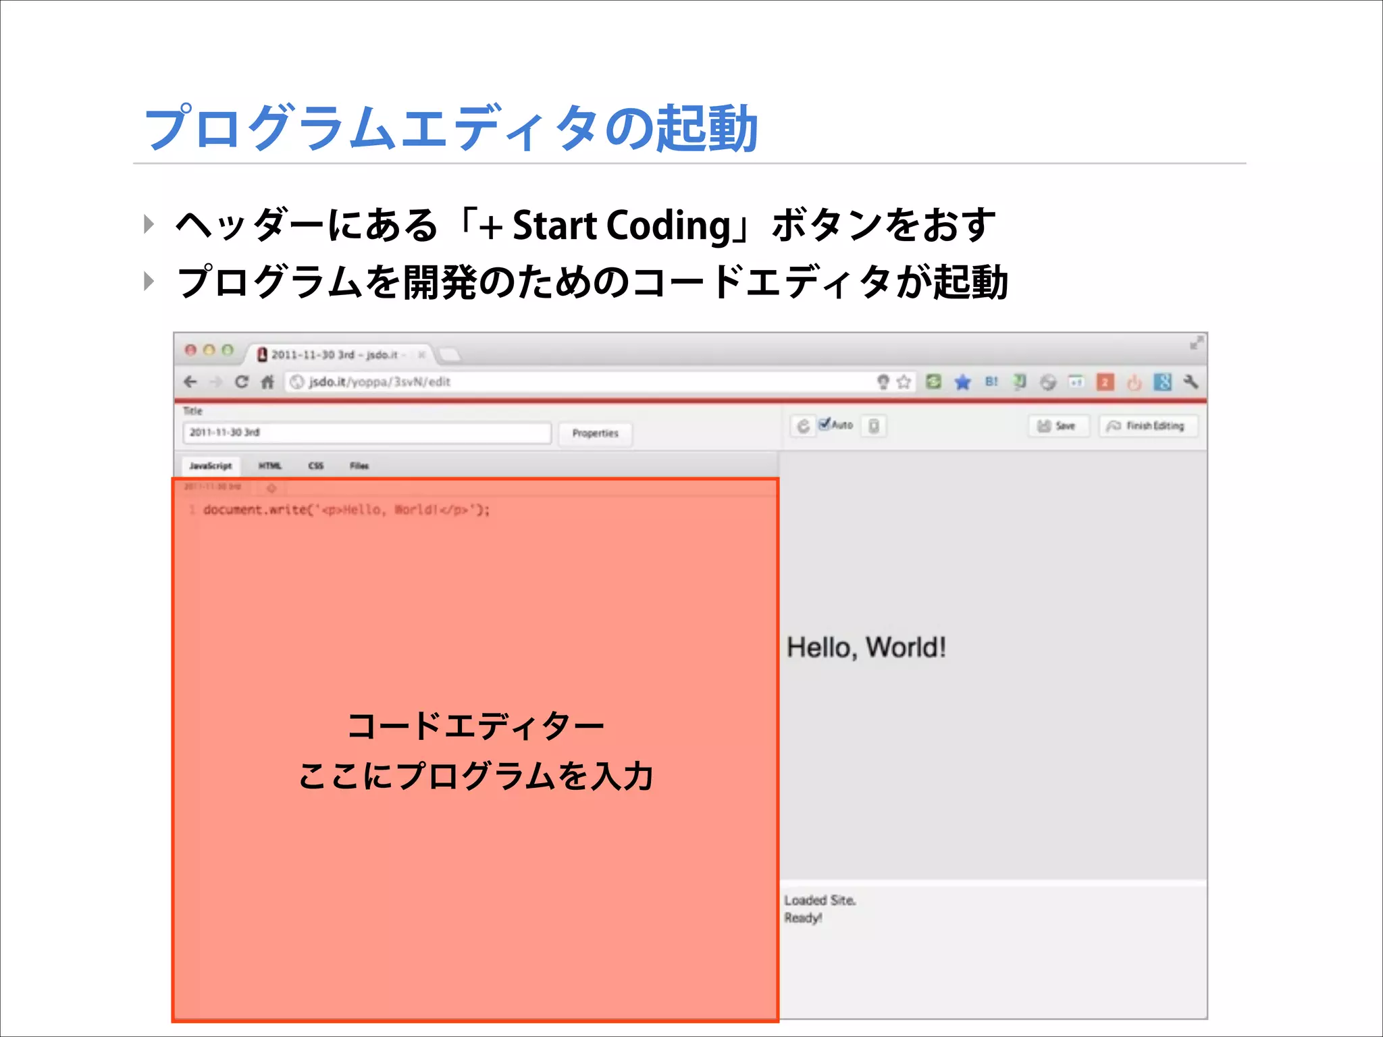Open the Hatena B! bookmark extension
The width and height of the screenshot is (1383, 1037).
(x=991, y=381)
